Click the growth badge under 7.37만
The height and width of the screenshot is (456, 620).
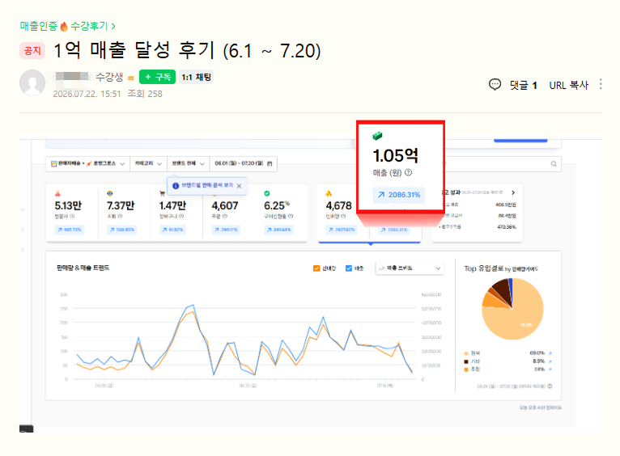click(121, 230)
